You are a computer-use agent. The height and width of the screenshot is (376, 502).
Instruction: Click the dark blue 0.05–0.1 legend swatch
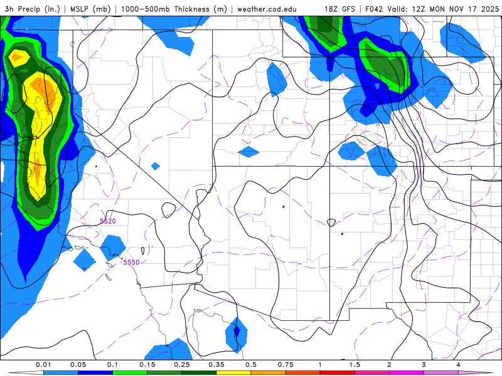[x=95, y=373]
